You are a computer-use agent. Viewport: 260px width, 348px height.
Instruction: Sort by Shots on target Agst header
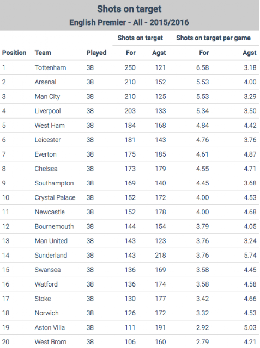click(159, 53)
